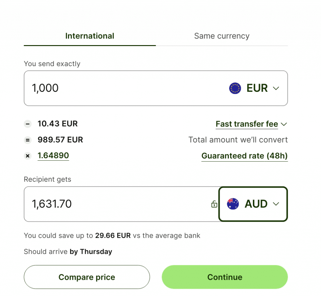The image size is (321, 296).
Task: Select the International tab
Action: pyautogui.click(x=90, y=36)
